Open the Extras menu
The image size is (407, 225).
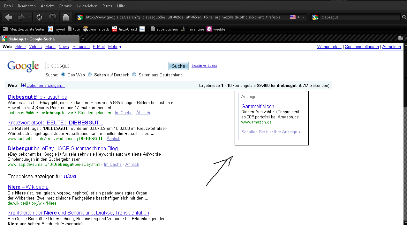point(107,6)
